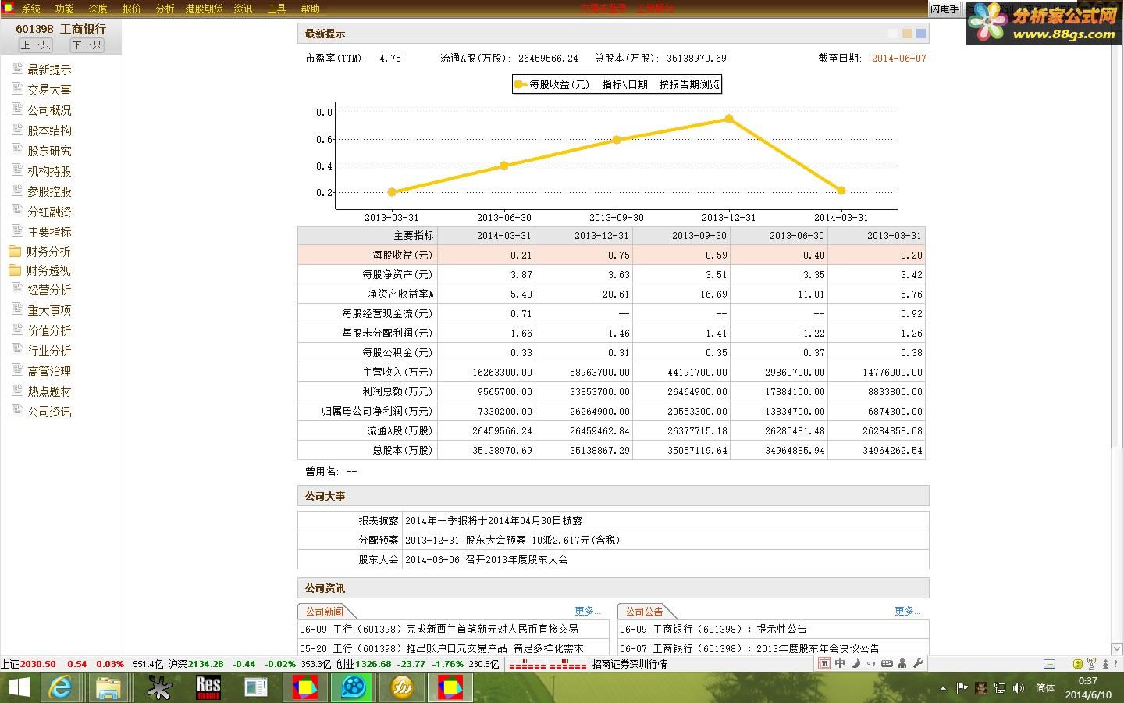Open File Explorer from taskbar
Image resolution: width=1124 pixels, height=703 pixels.
(108, 687)
